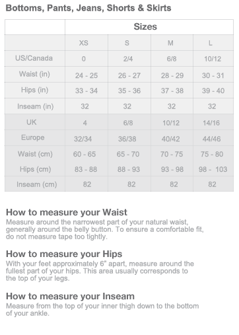Click the Bottoms, Pants, Jeans title
This screenshot has height=335, width=239.
88,8
